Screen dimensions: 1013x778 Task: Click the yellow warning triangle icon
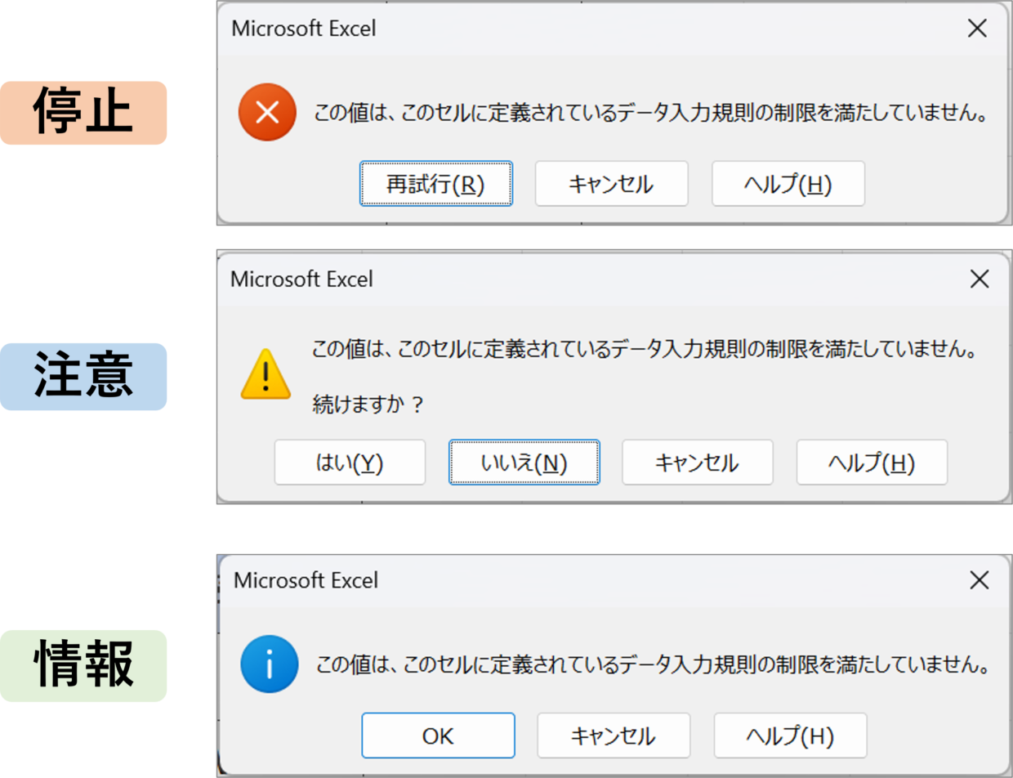(266, 373)
